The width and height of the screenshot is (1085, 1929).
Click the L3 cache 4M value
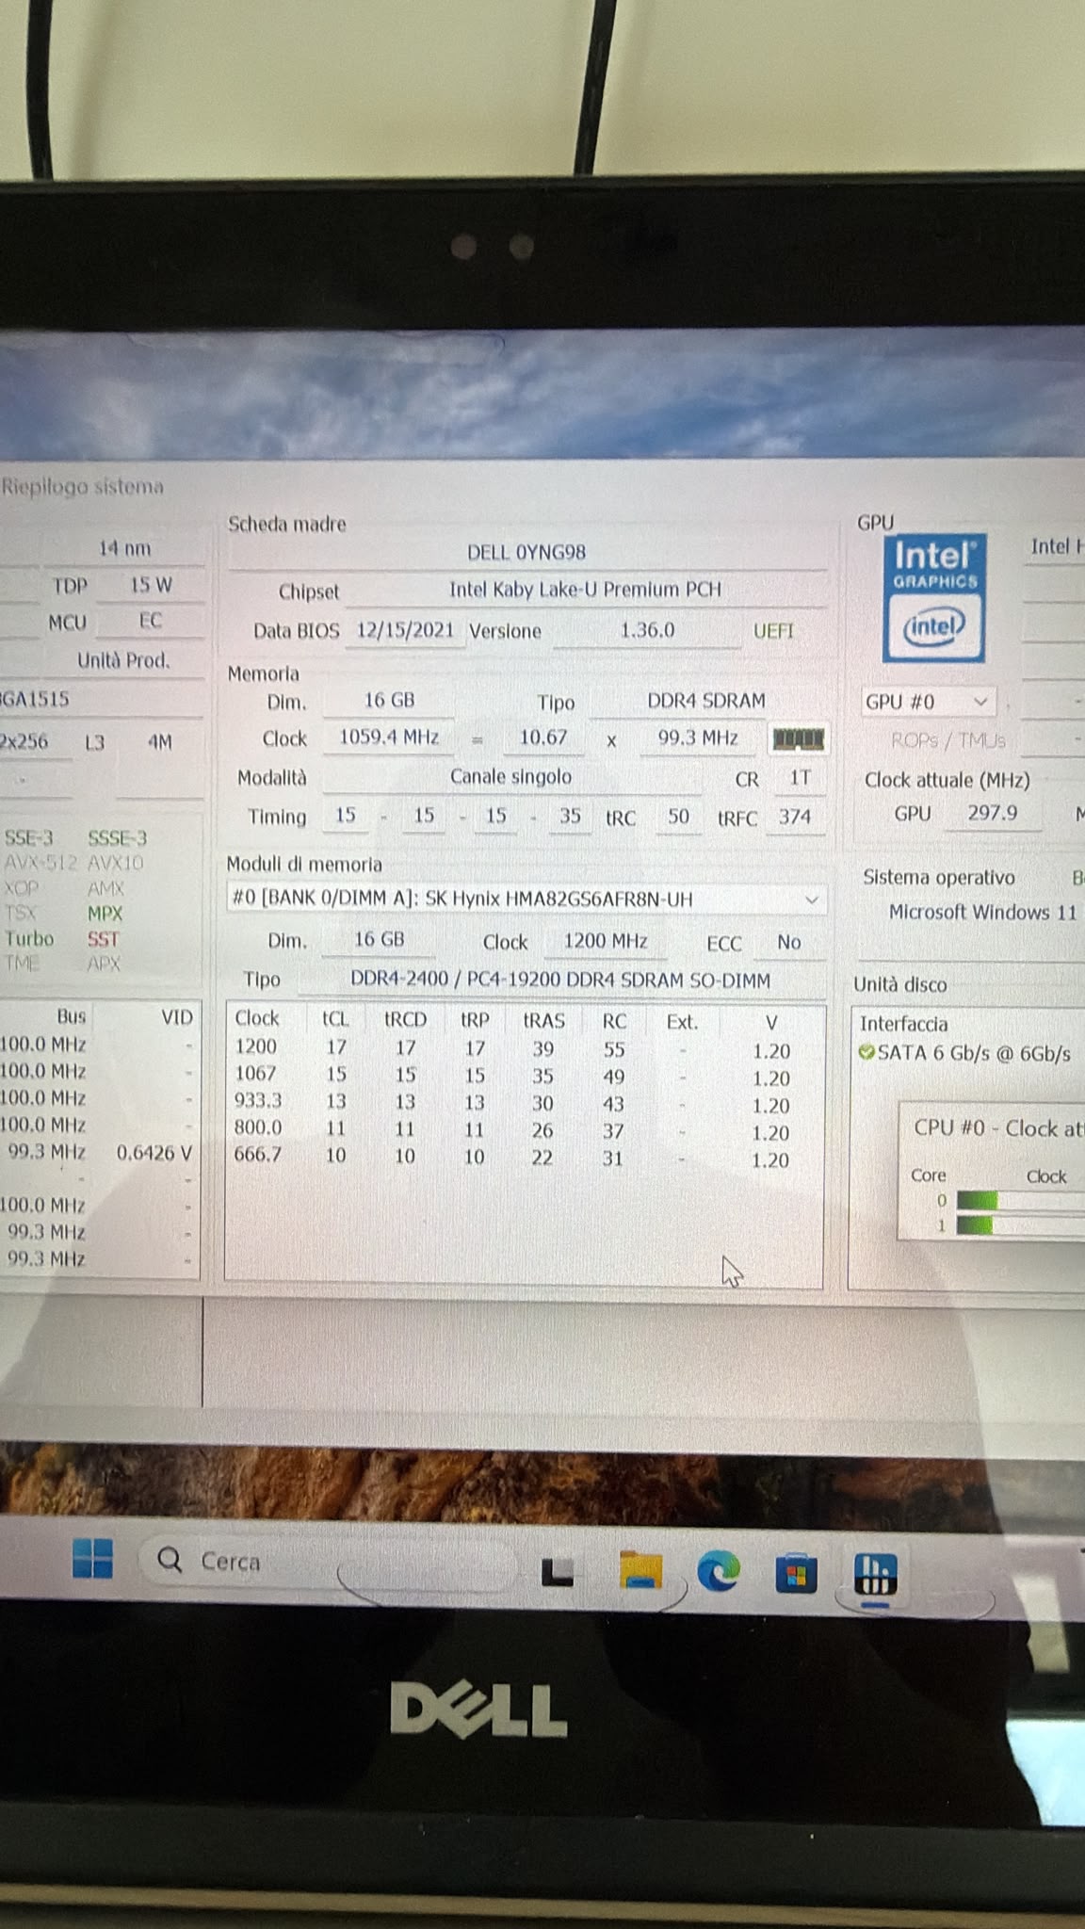[x=159, y=742]
